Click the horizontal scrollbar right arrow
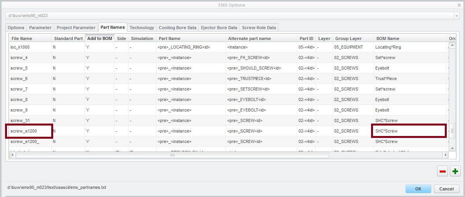Viewport: 465px width, 197px height. pyautogui.click(x=445, y=155)
